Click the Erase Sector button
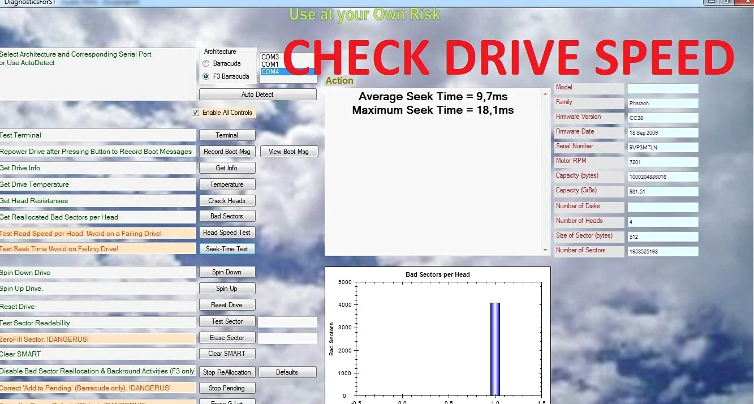The image size is (754, 404). [x=227, y=338]
